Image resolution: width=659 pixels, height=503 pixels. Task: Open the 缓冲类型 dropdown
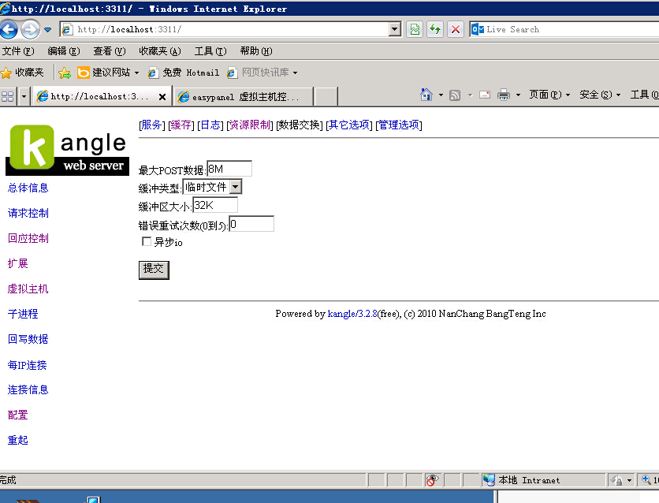pyautogui.click(x=212, y=187)
